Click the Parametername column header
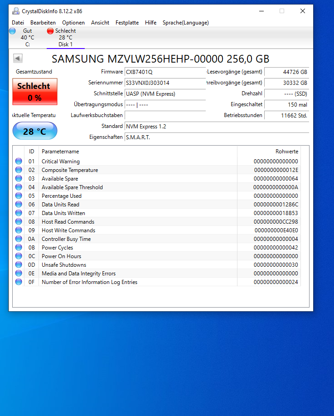Screen dimensions: 334x416 click(x=138, y=151)
